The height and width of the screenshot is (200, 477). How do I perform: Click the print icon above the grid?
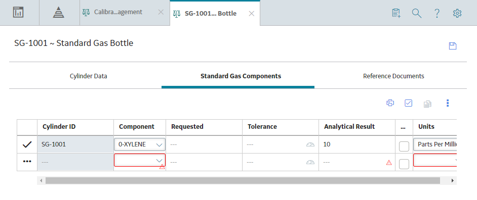click(x=390, y=103)
